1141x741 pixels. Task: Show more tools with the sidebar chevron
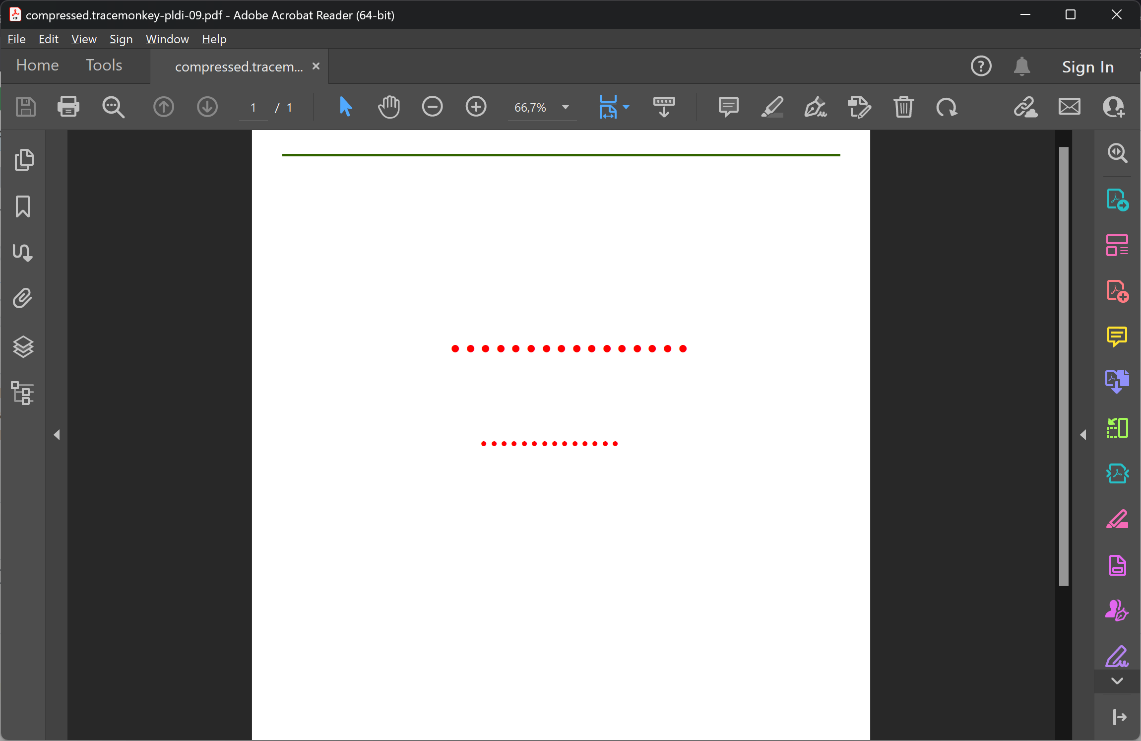(x=1117, y=681)
